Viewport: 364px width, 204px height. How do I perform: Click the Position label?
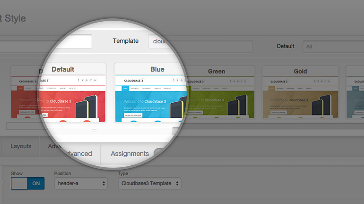click(63, 173)
